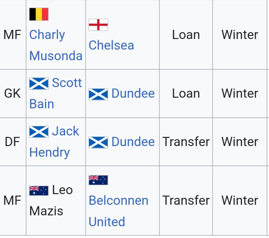This screenshot has width=269, height=238.
Task: Open the Dundee link in the Scott Bain row
Action: [133, 93]
